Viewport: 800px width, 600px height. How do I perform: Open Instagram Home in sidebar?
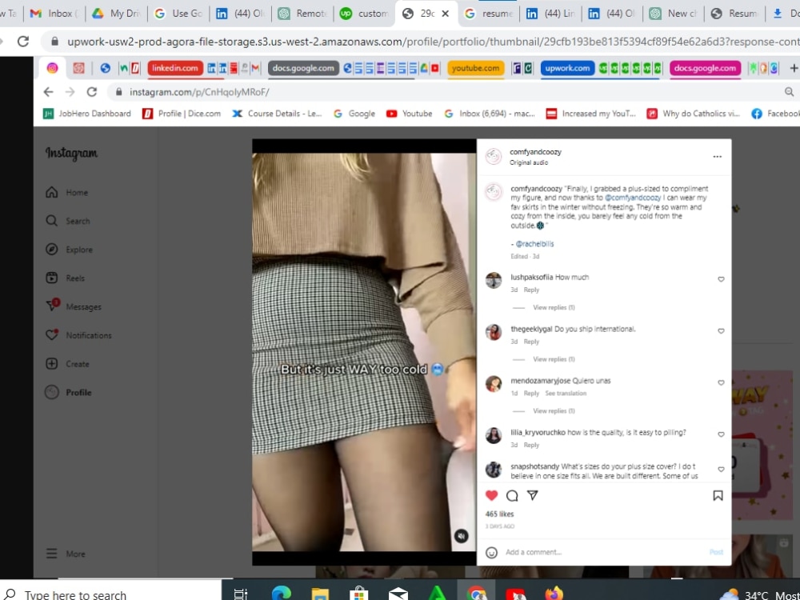(67, 192)
